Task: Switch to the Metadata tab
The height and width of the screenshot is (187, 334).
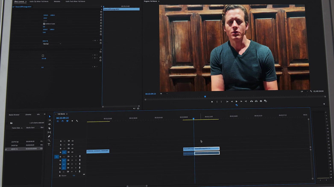Action: click(x=57, y=2)
